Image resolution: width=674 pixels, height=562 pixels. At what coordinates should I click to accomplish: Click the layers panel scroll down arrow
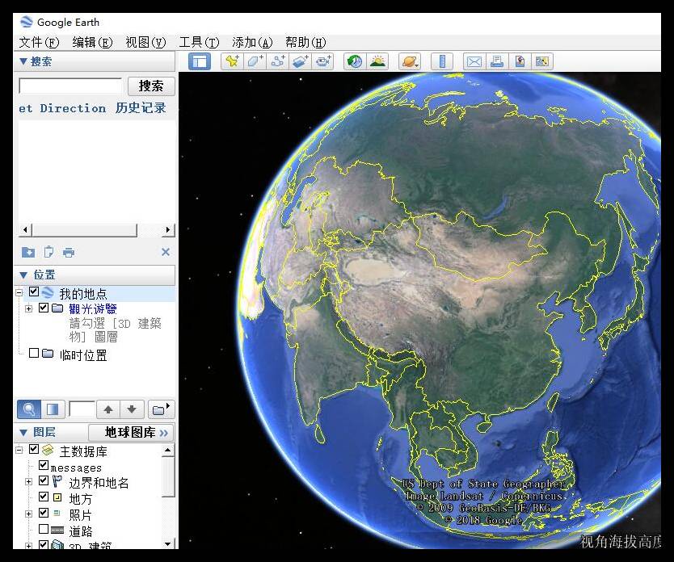click(x=167, y=544)
